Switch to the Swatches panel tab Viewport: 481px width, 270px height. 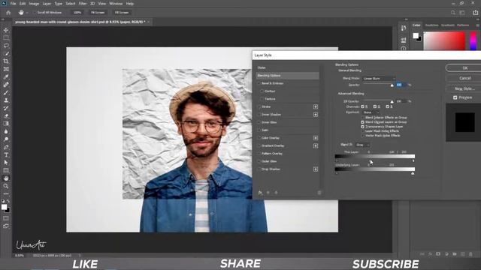click(431, 25)
